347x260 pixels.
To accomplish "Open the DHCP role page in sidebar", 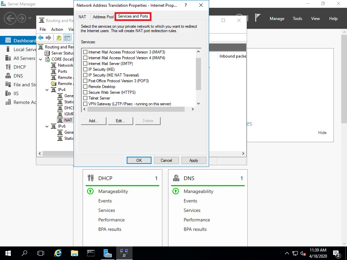I will 18,67.
